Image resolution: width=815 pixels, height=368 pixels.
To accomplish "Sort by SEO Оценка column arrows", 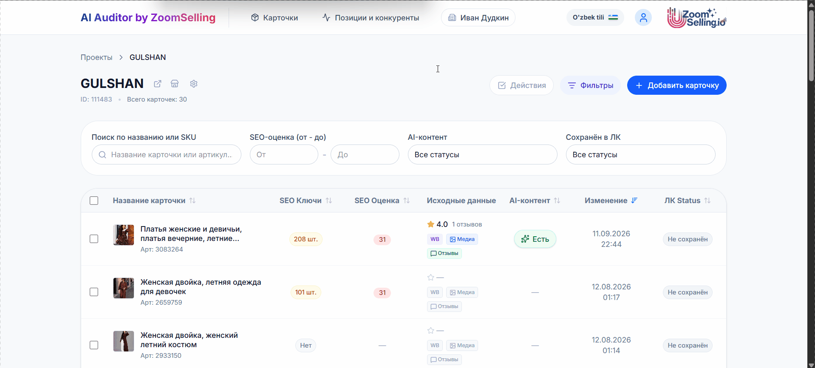I will click(407, 201).
